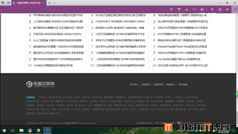238x134 pixels.
Task: Open article 怎么看手机是不是全网通
Action: (x=183, y=22)
